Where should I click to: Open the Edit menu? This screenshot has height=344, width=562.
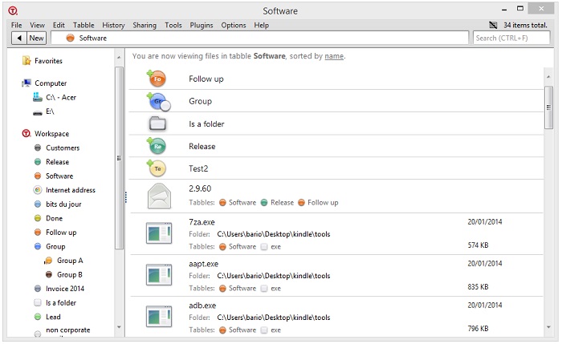tap(59, 25)
